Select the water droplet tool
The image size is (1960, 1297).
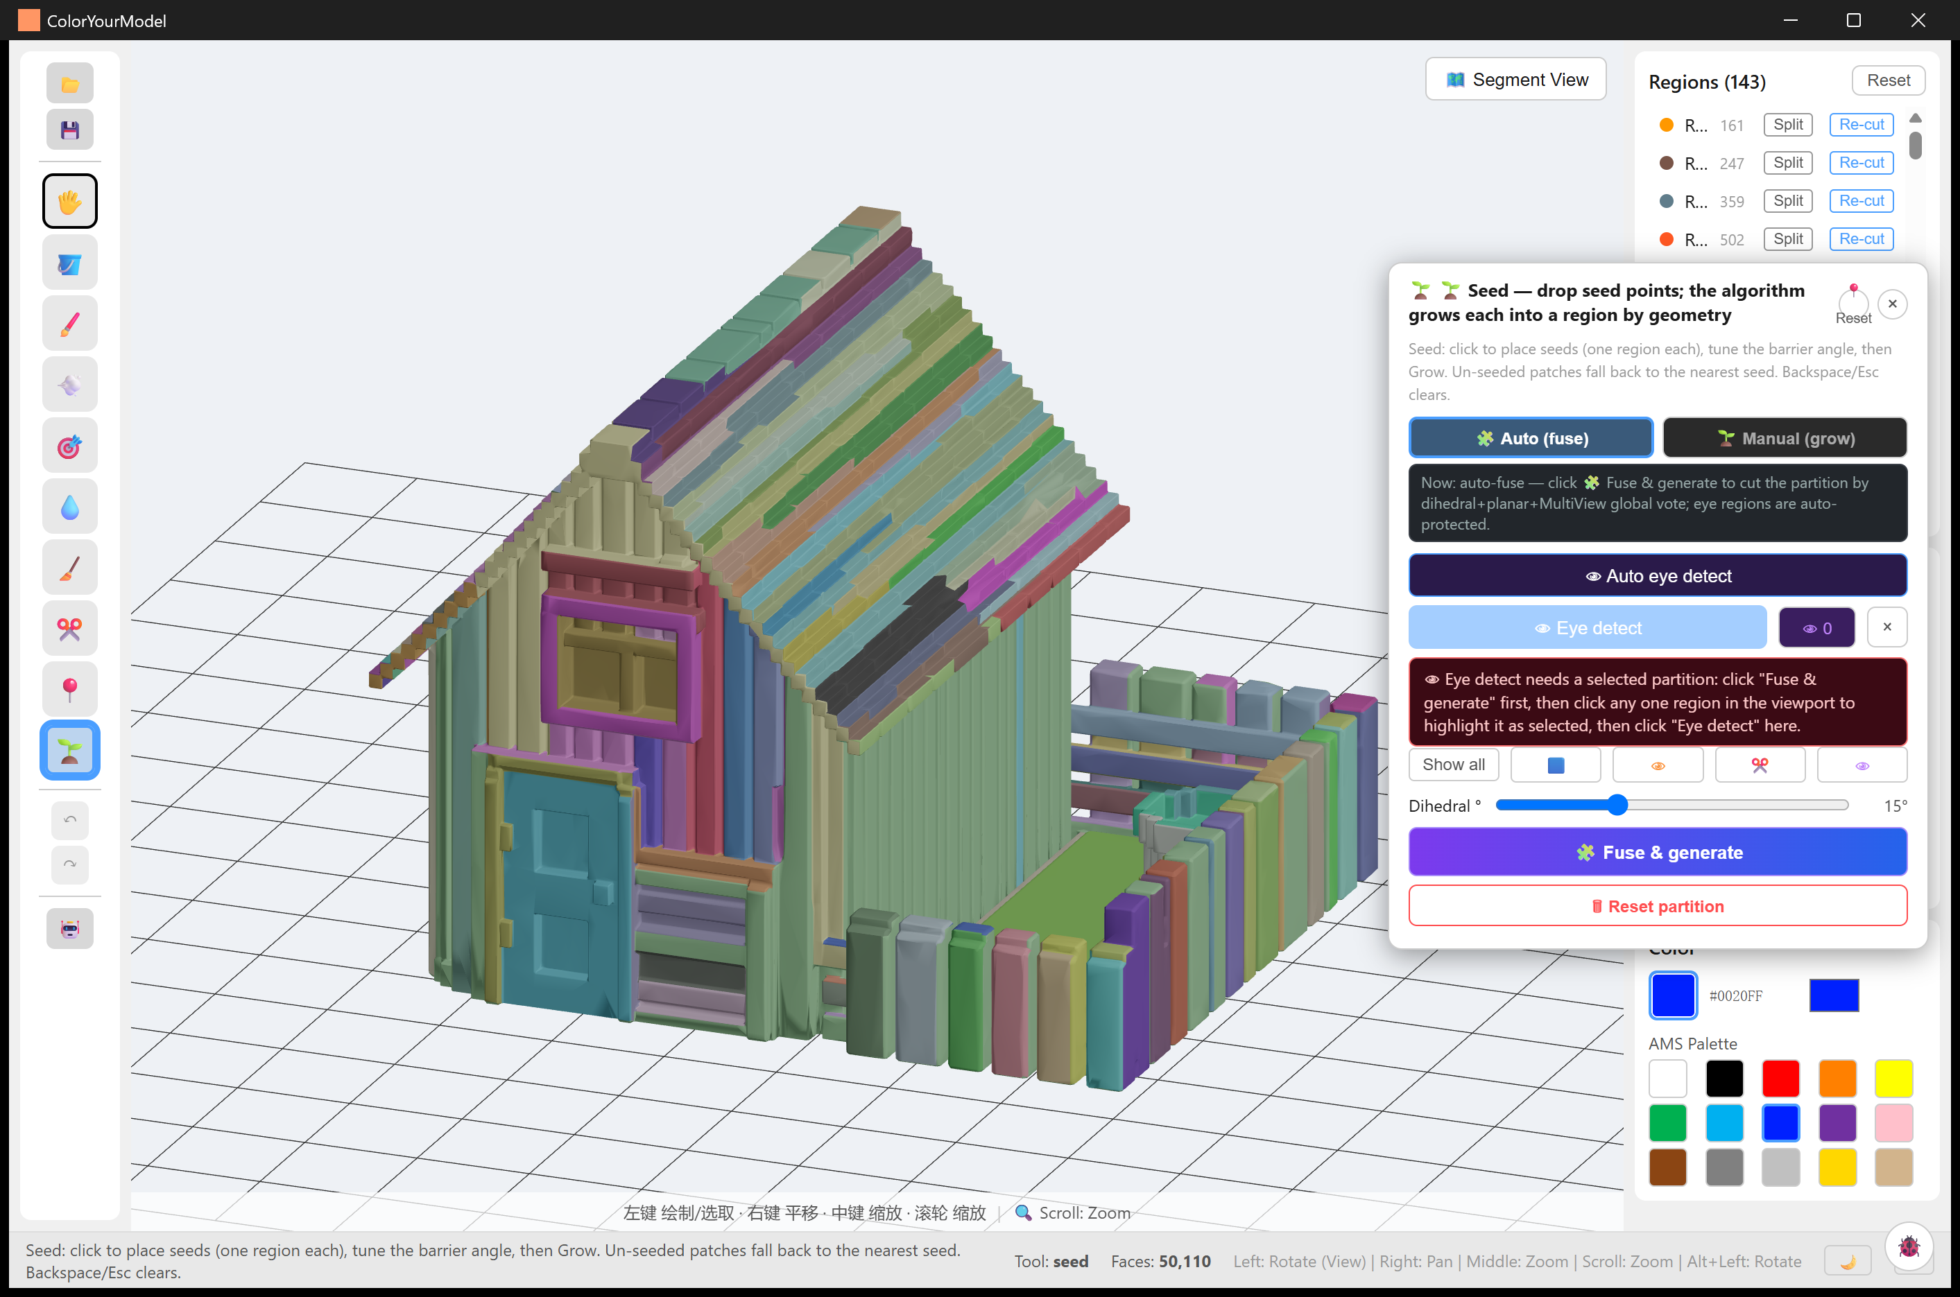tap(69, 506)
